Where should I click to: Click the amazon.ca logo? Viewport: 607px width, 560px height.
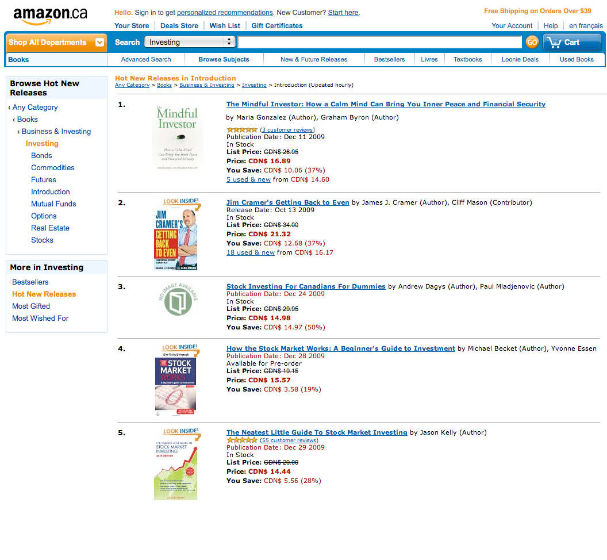pos(50,16)
